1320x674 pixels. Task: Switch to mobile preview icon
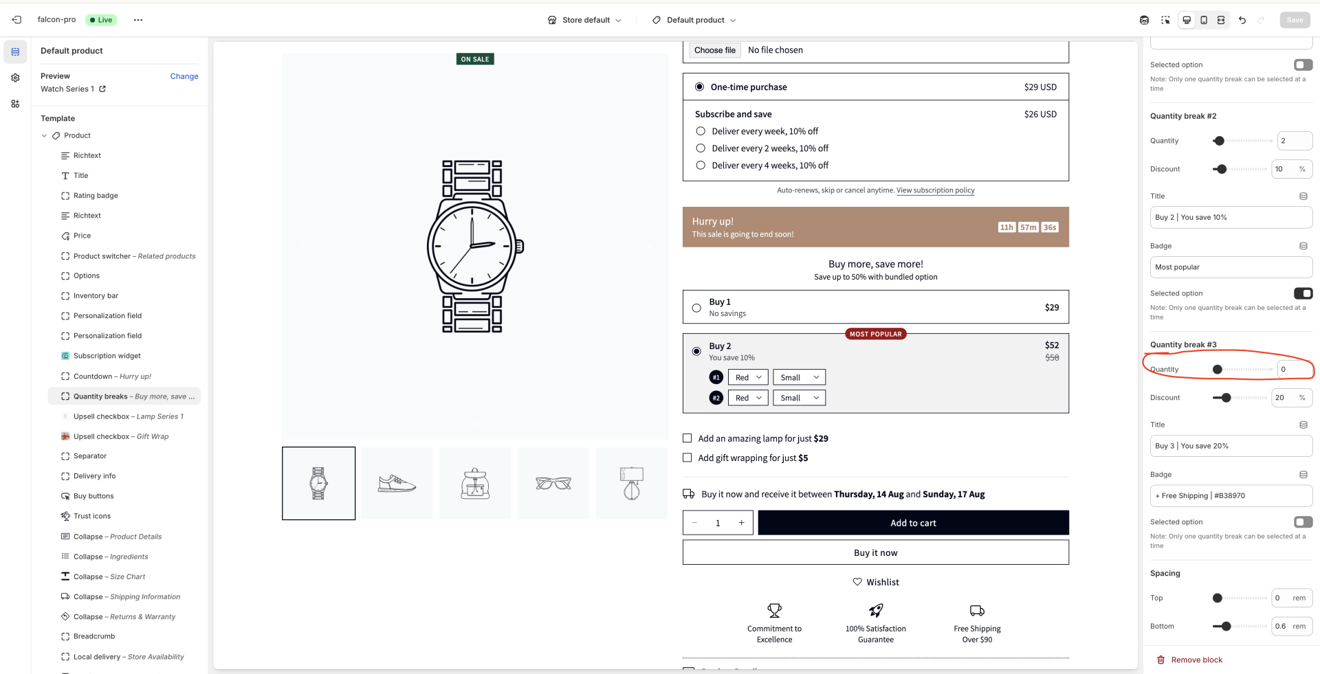click(1204, 20)
